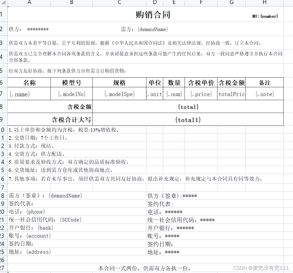Click the 名称 header cell

(x=29, y=83)
